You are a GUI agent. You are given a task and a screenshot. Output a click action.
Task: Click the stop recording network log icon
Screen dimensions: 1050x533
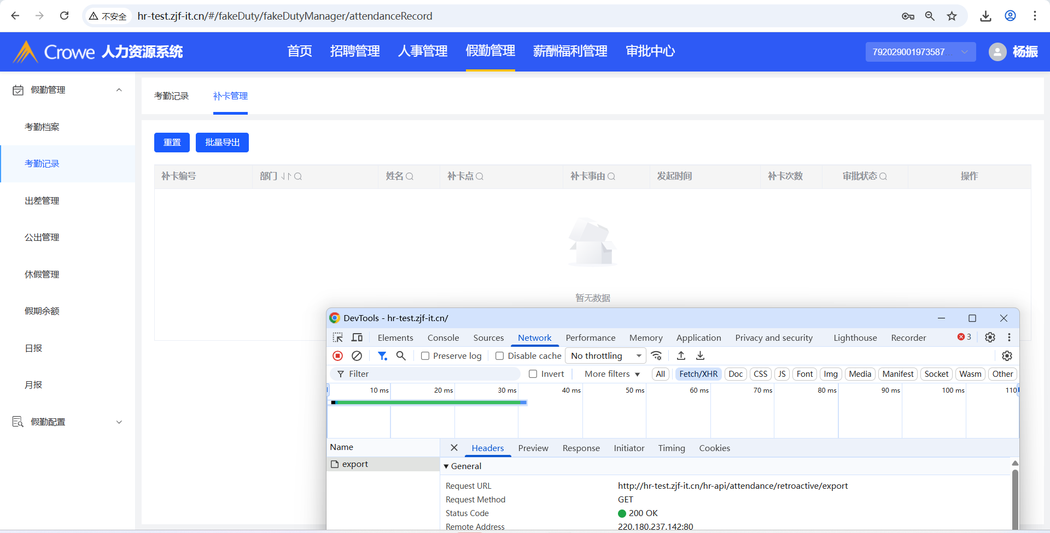coord(338,356)
